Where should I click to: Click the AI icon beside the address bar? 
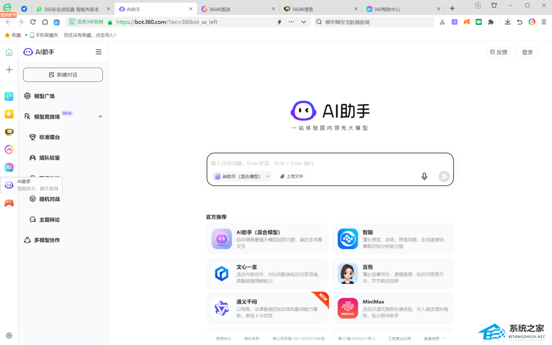57,22
